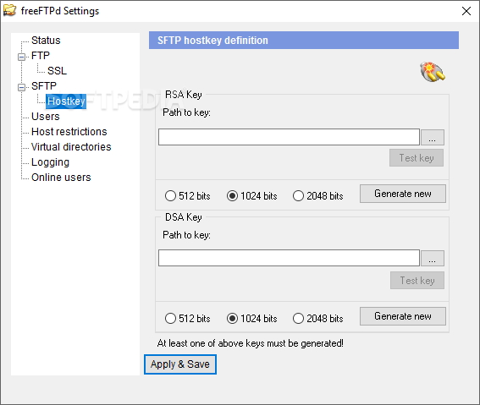Viewport: 480px width, 405px height.
Task: Browse for DSA key file with ... button
Action: (x=433, y=258)
